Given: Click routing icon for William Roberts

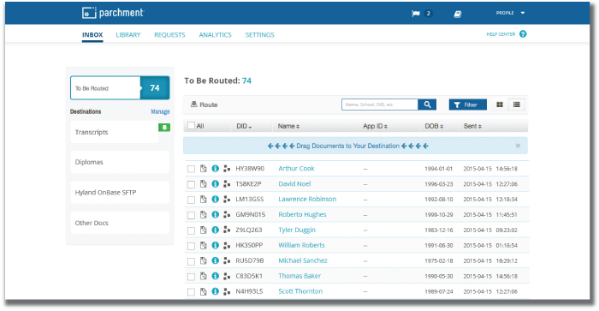Looking at the screenshot, I should tap(227, 245).
